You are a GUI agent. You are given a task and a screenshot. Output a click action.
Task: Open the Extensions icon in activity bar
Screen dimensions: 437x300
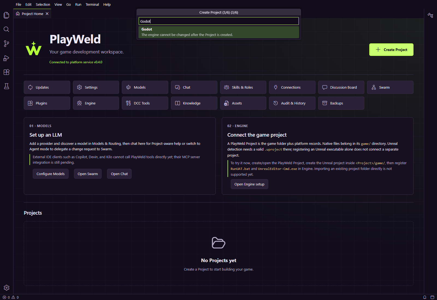[x=7, y=72]
